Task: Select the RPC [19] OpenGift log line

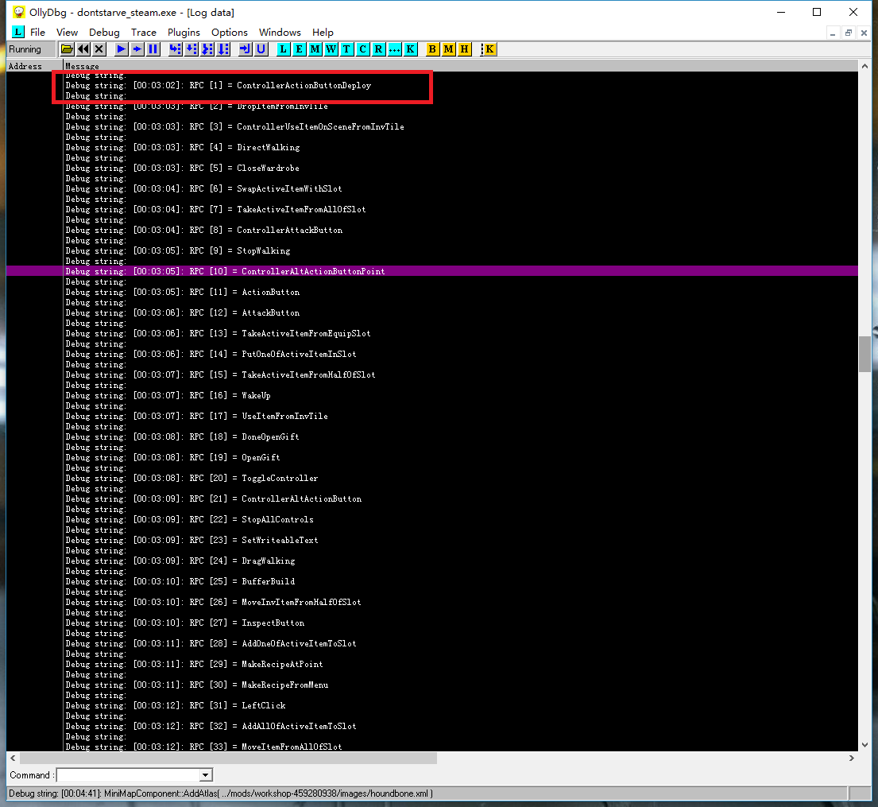Action: point(431,457)
